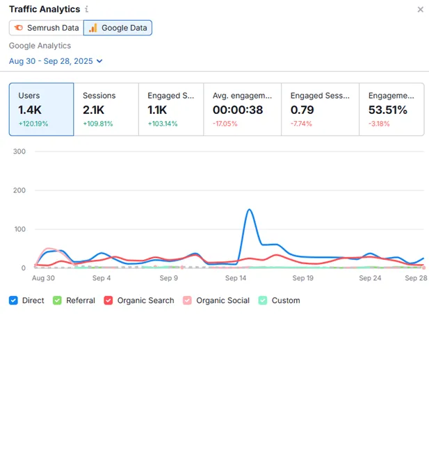429x451 pixels.
Task: Toggle the Organic Social checkbox
Action: [188, 301]
